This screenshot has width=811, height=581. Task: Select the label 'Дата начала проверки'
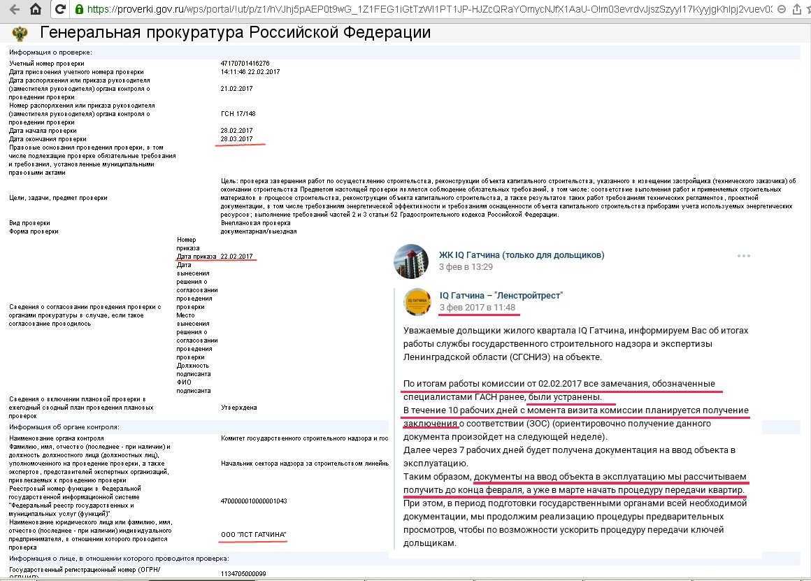pos(43,130)
